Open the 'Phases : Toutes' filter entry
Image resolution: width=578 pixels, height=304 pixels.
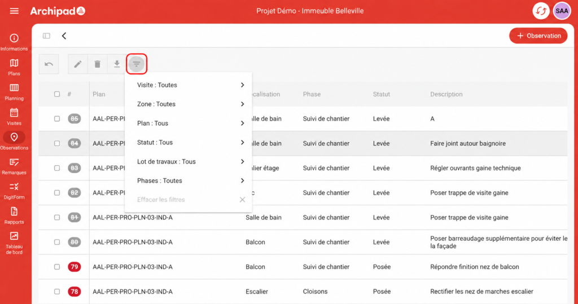(189, 180)
